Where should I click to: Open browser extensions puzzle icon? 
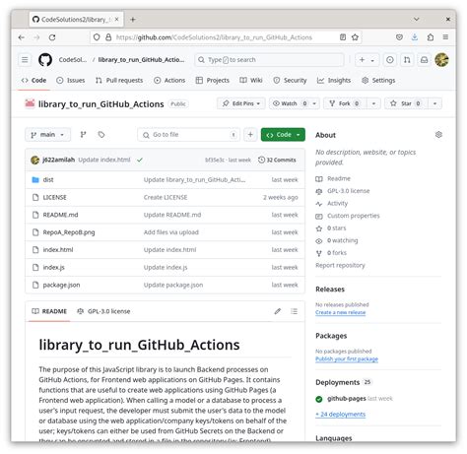[431, 37]
